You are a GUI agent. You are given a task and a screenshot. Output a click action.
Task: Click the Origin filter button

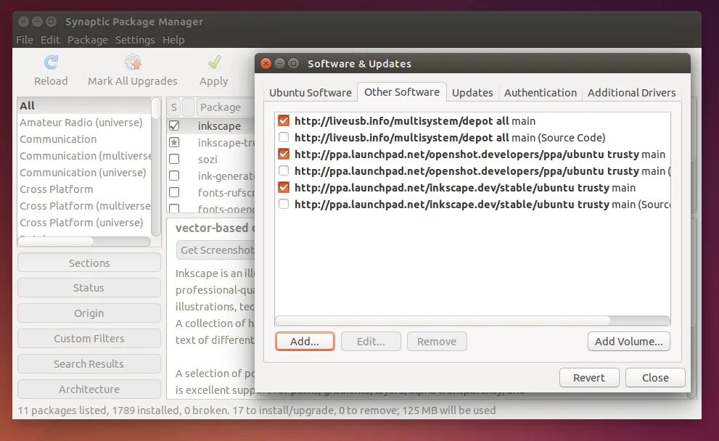[x=89, y=313]
